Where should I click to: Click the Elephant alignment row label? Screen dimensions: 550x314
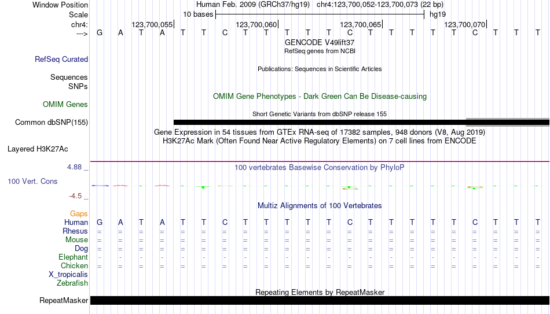pyautogui.click(x=74, y=257)
